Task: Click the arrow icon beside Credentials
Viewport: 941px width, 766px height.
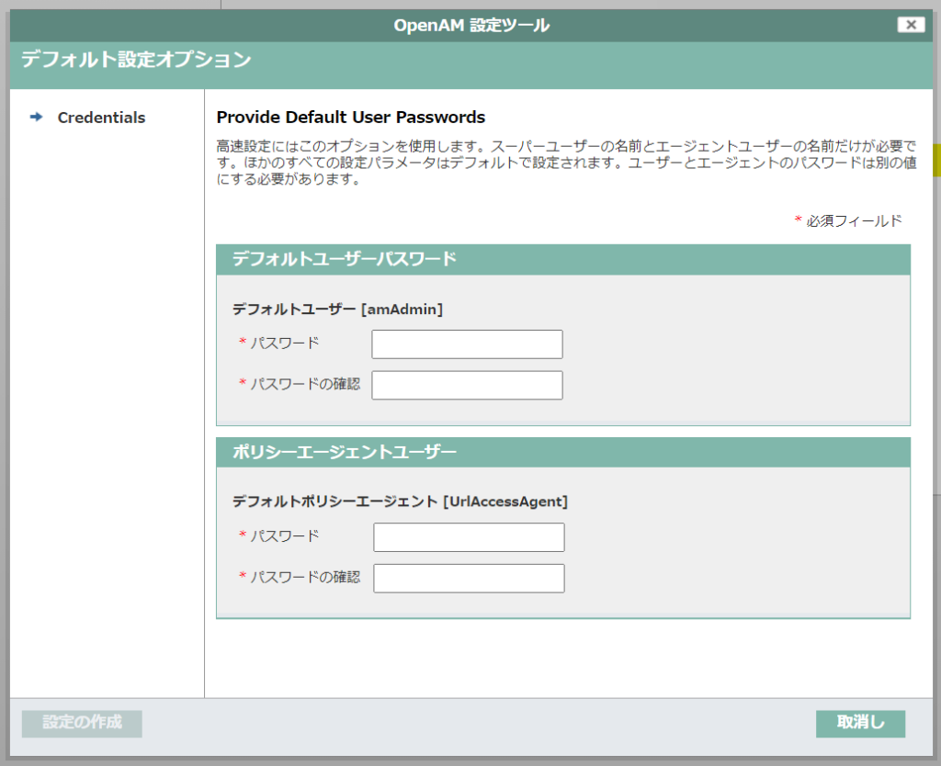Action: click(37, 117)
